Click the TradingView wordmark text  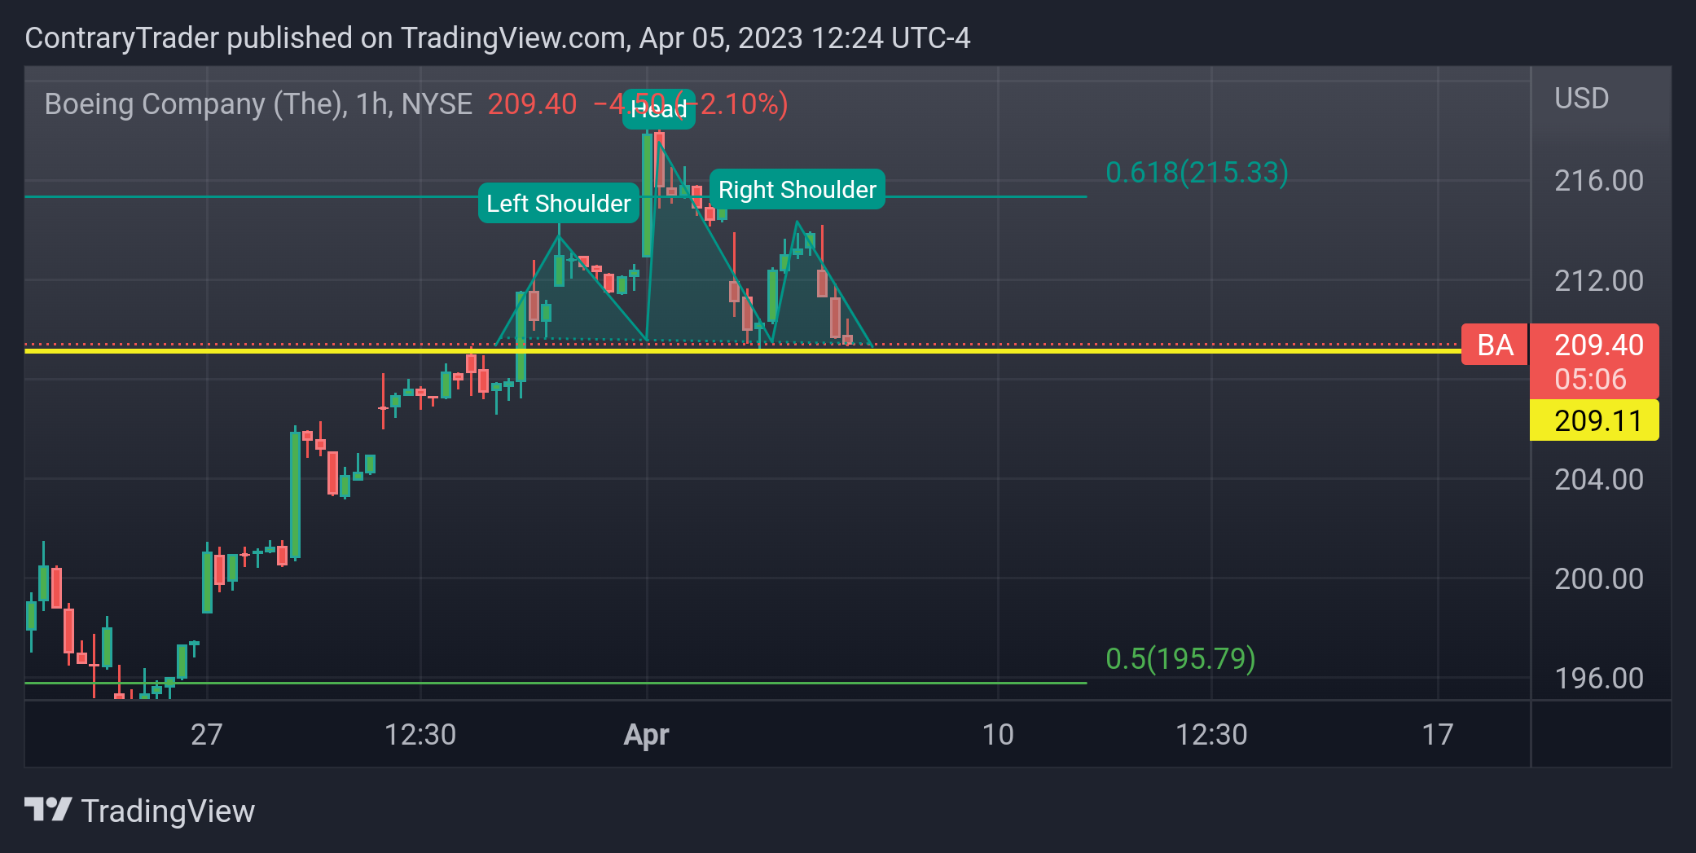[x=169, y=811]
